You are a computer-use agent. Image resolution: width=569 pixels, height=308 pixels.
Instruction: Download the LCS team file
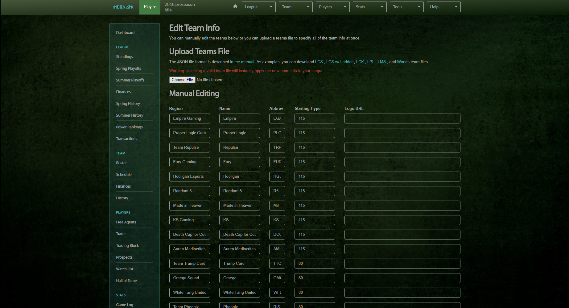click(x=319, y=62)
